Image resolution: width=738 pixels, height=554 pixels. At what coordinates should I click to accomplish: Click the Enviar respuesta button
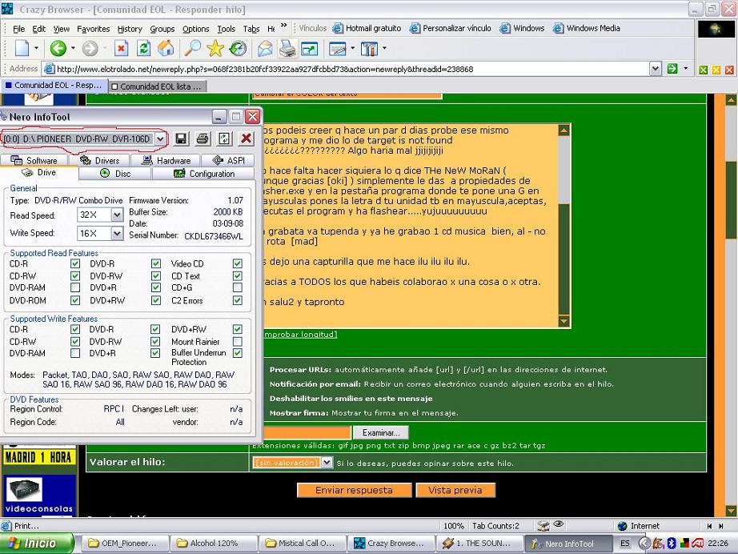tap(354, 490)
